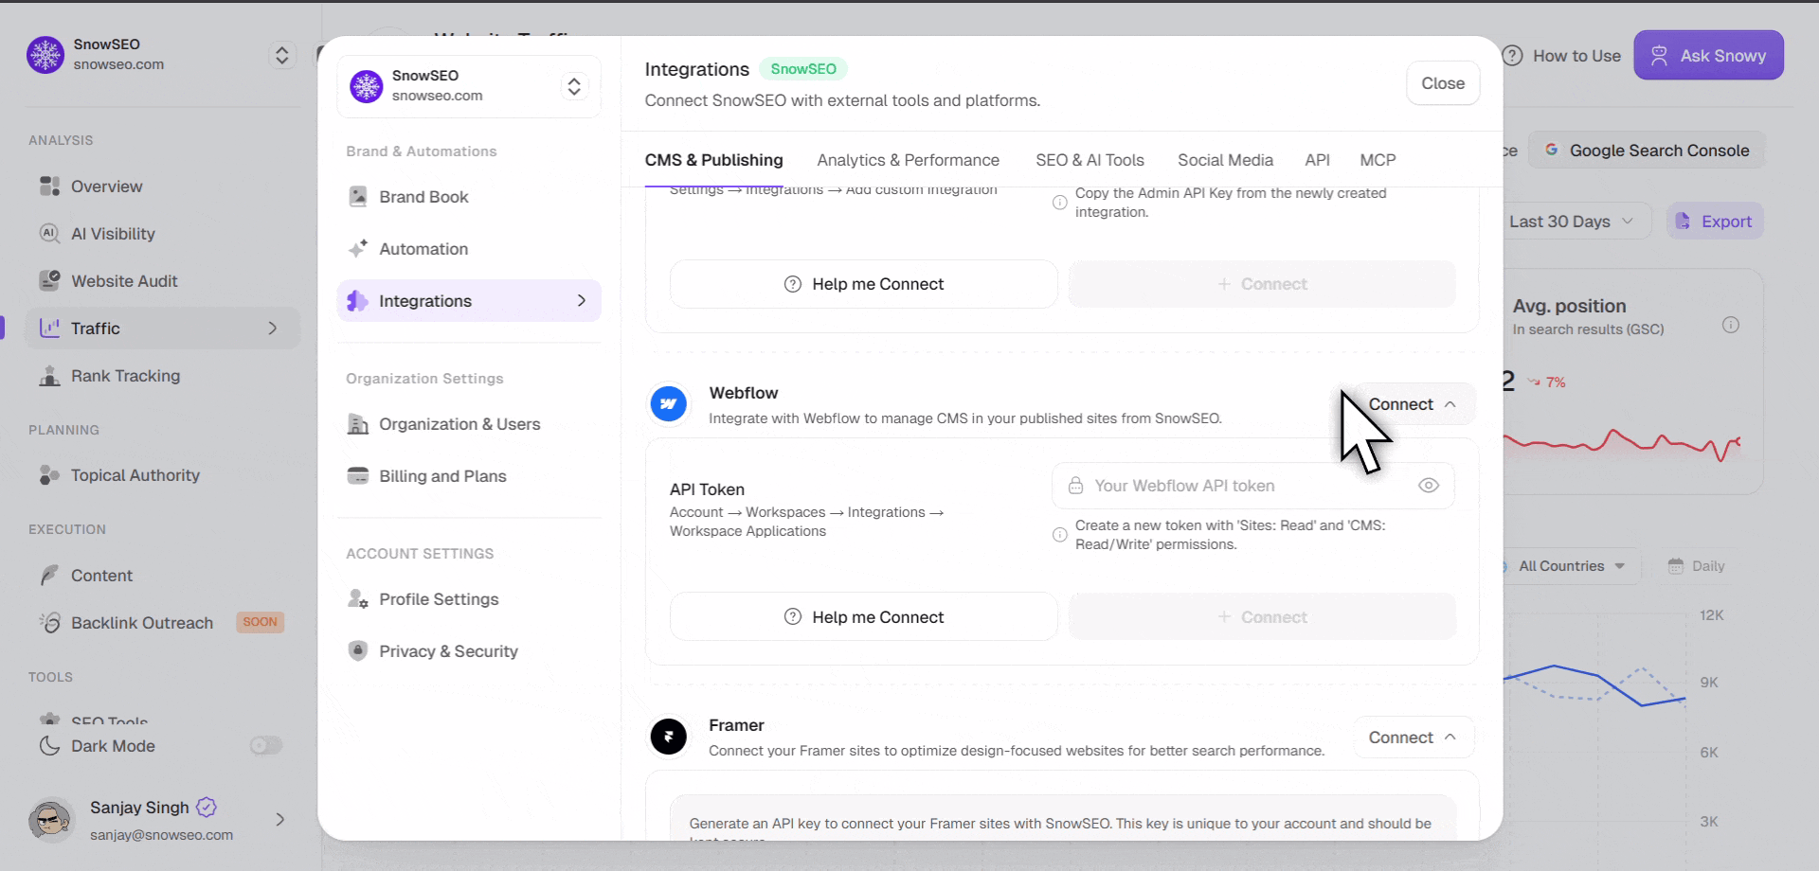Show Webflow API token with eye icon
1819x871 pixels.
pos(1429,486)
